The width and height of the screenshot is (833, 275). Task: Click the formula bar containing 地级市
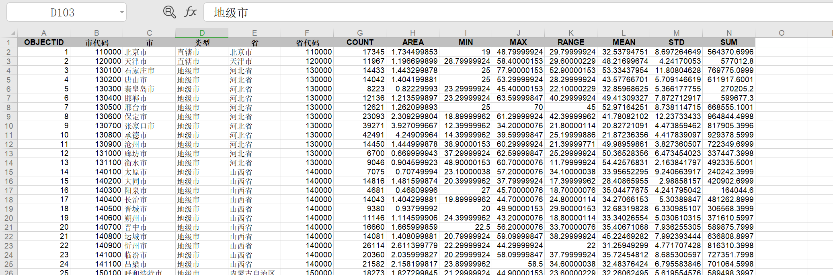click(x=518, y=12)
